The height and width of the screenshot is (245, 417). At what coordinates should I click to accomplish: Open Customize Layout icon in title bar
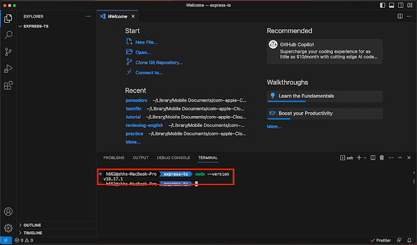pos(410,5)
